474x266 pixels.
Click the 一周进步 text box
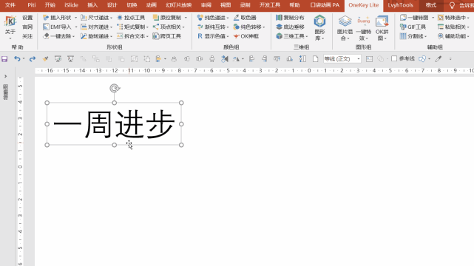[114, 124]
